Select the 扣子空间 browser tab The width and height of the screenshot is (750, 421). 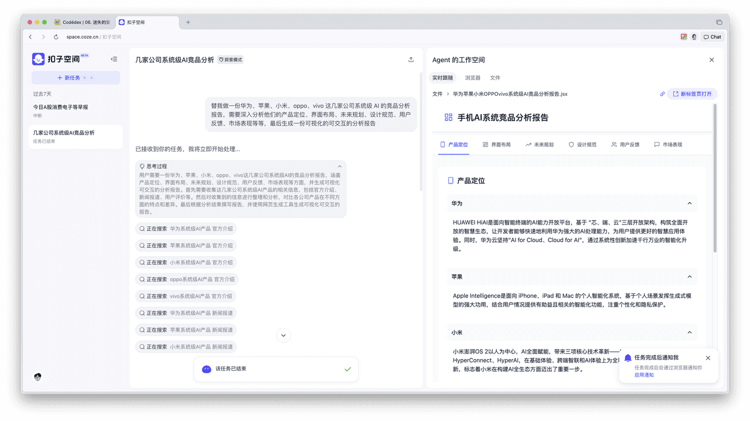point(146,22)
